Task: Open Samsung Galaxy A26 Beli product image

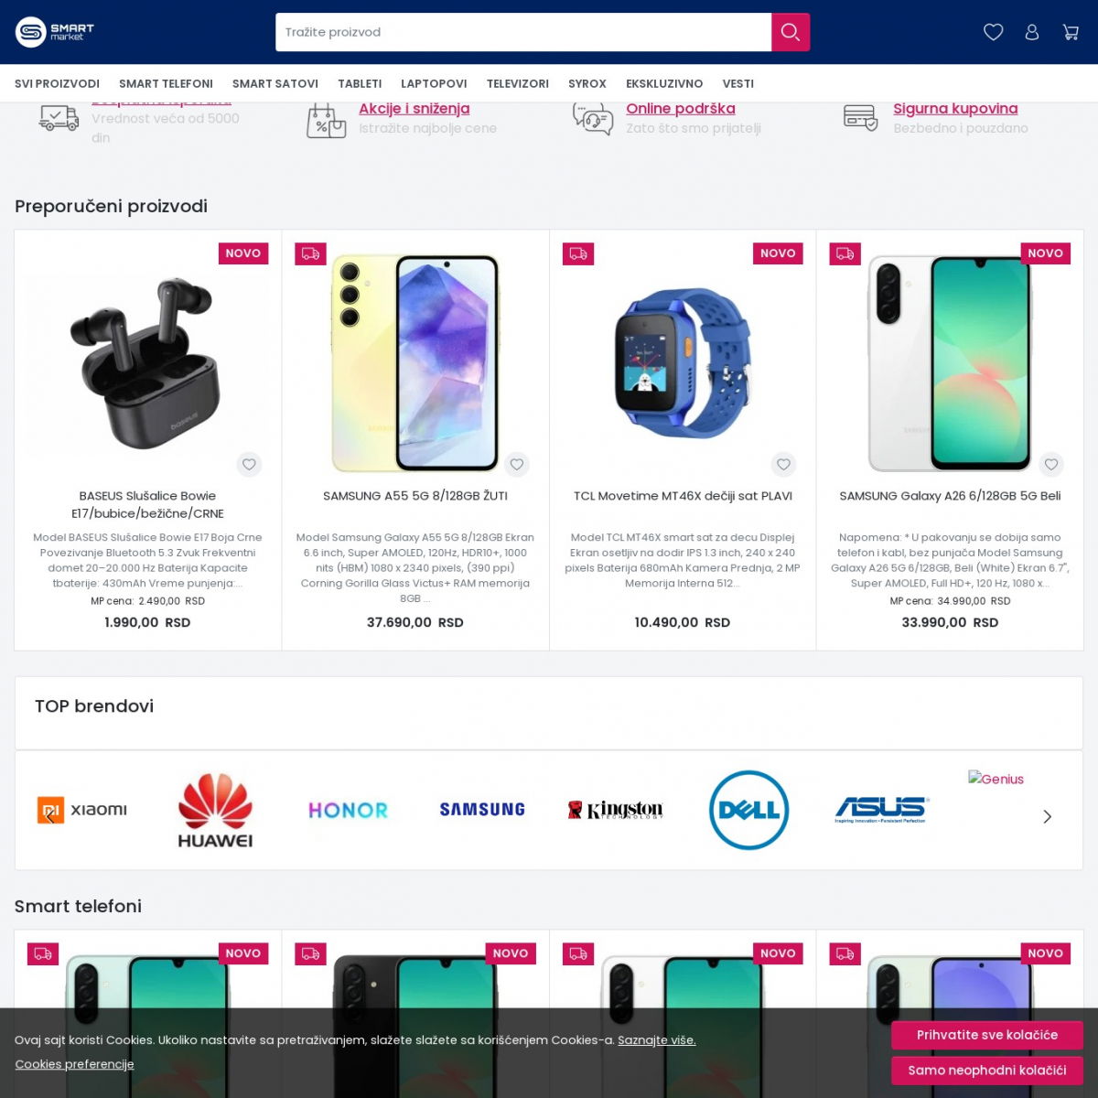Action: [950, 361]
